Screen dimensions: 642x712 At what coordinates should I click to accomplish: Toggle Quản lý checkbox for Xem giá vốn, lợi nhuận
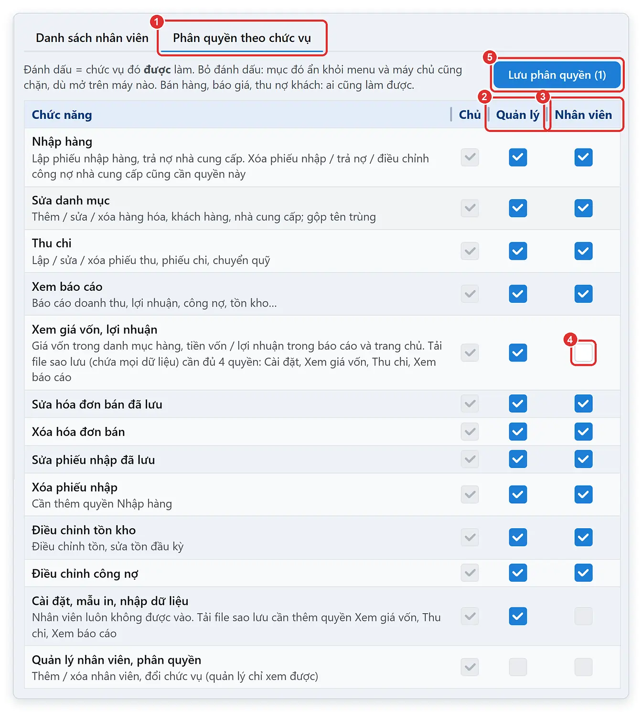point(518,352)
